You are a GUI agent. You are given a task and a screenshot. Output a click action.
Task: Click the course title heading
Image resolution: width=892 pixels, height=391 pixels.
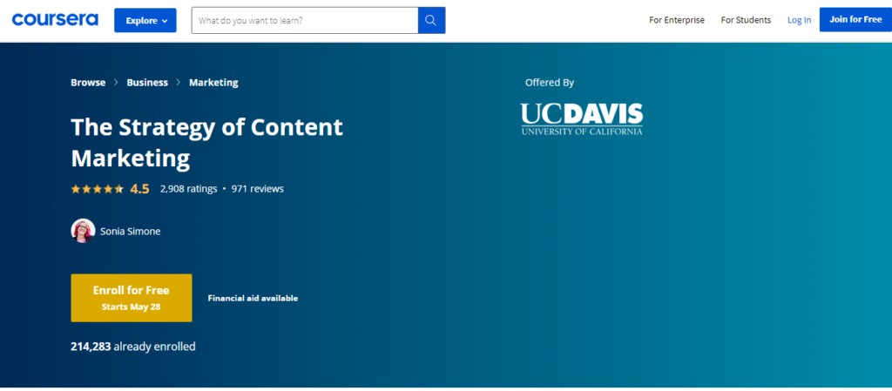point(207,143)
